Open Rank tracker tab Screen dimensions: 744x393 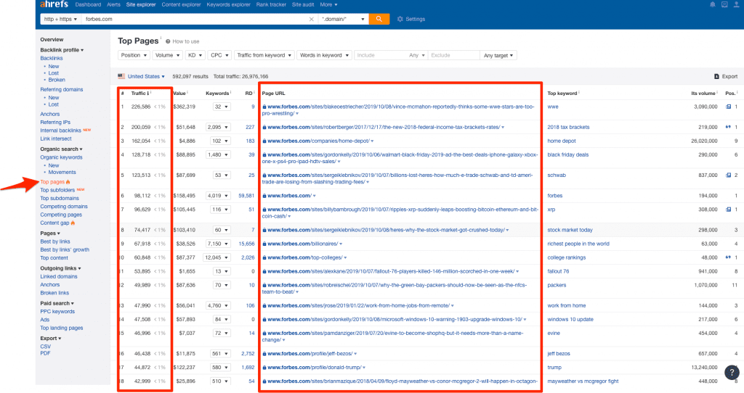coord(271,5)
